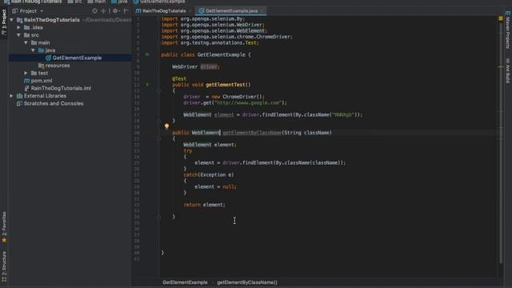Click the yellow lightbulb intention icon
This screenshot has height=288, width=512.
167,126
